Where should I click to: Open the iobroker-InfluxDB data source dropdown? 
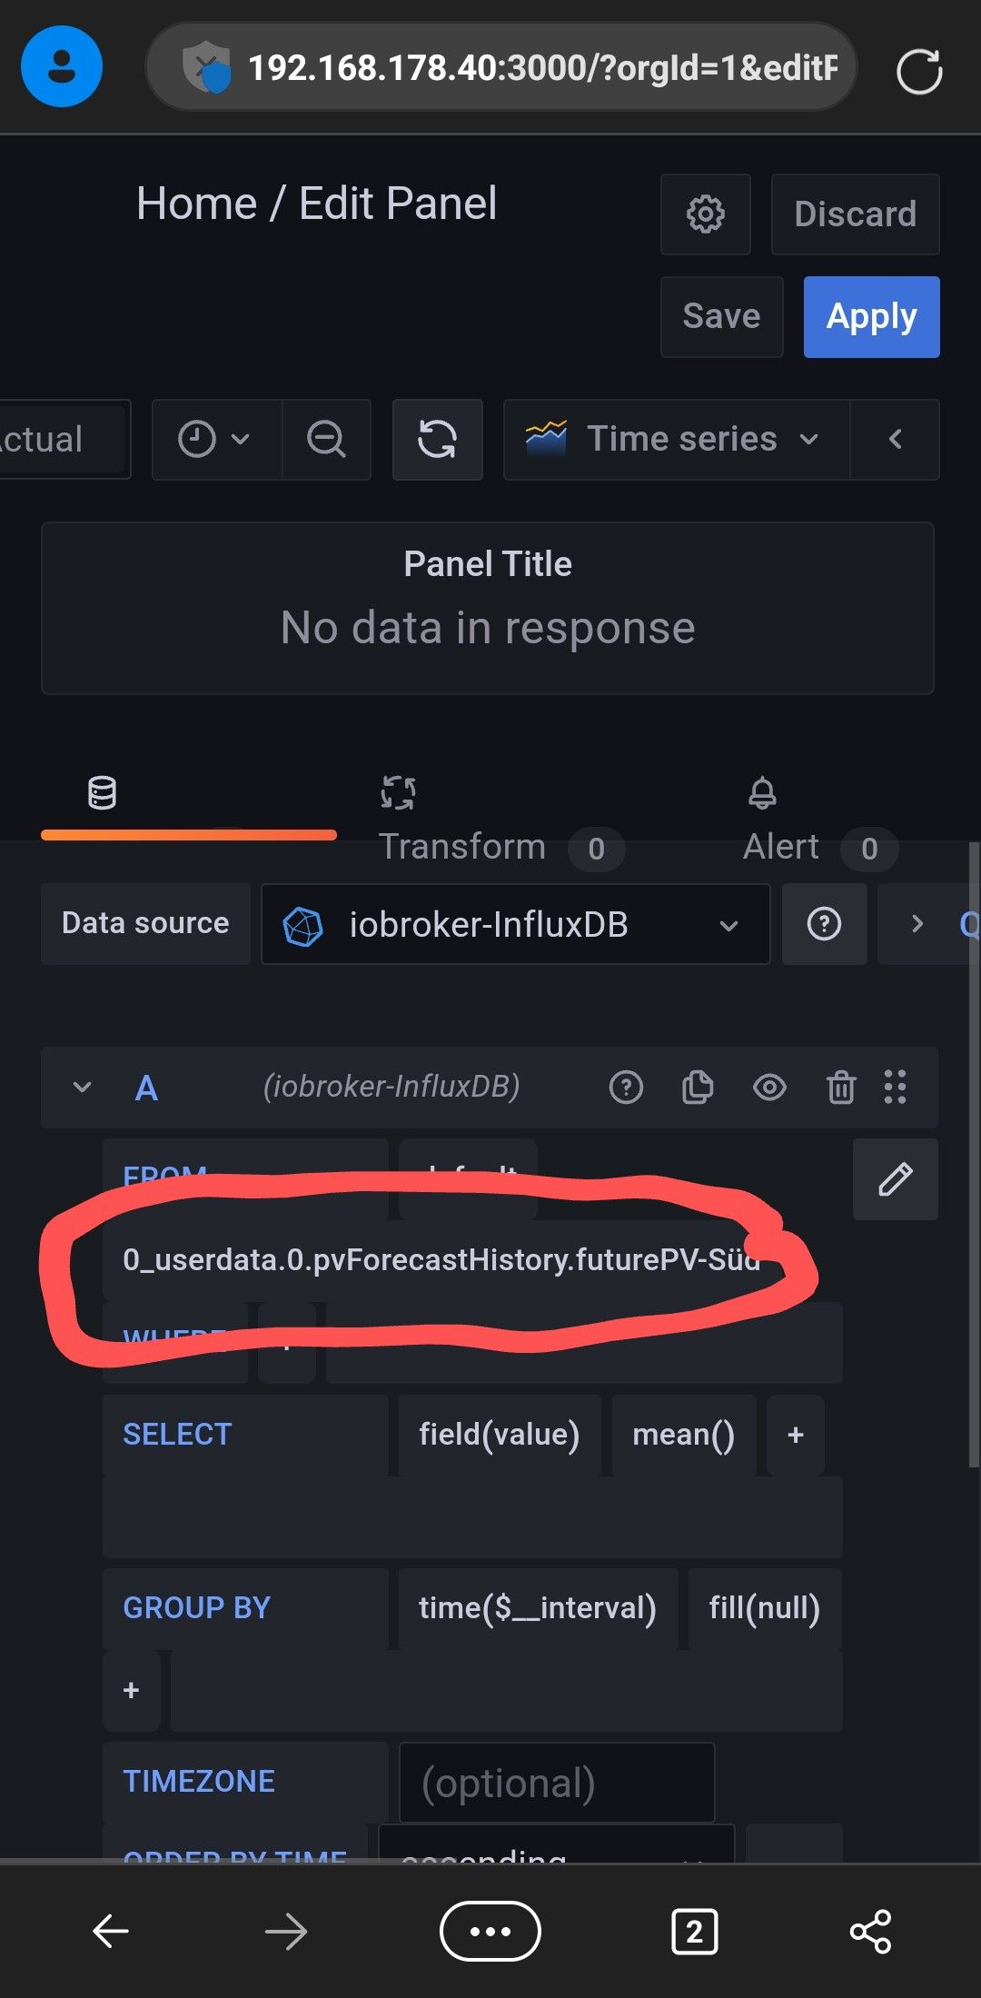515,925
